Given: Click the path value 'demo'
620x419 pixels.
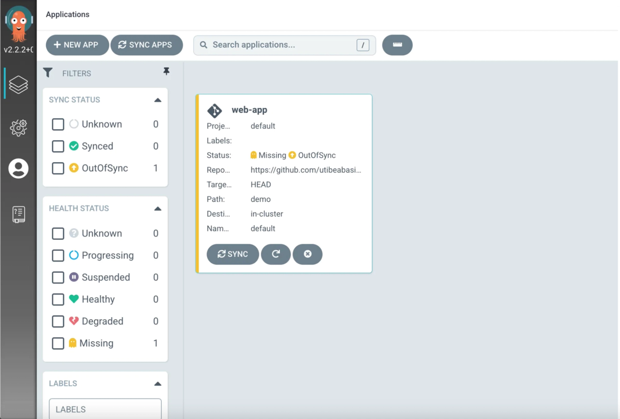Looking at the screenshot, I should click(260, 199).
